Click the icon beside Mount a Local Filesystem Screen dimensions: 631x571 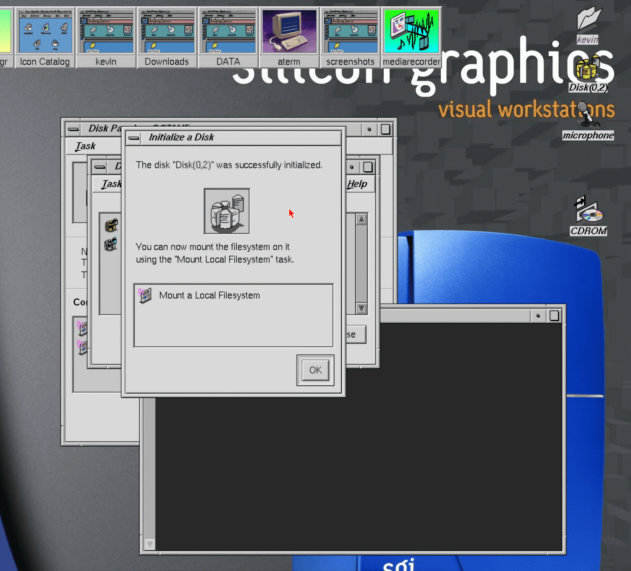(145, 296)
